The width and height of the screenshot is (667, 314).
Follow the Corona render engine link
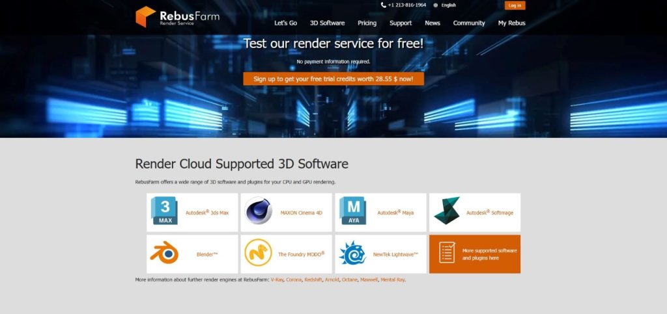tap(294, 280)
